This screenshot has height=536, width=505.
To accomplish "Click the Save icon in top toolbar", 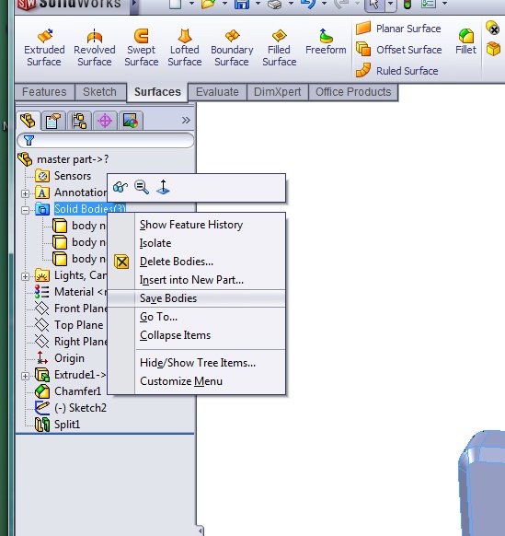I will (242, 4).
